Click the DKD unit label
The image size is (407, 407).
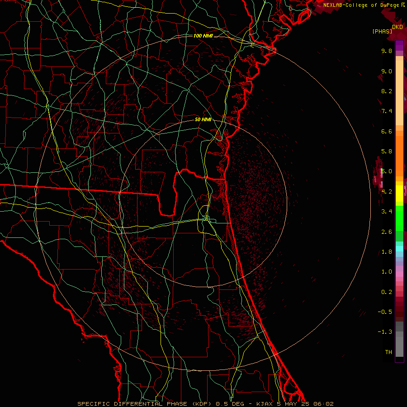click(x=398, y=27)
